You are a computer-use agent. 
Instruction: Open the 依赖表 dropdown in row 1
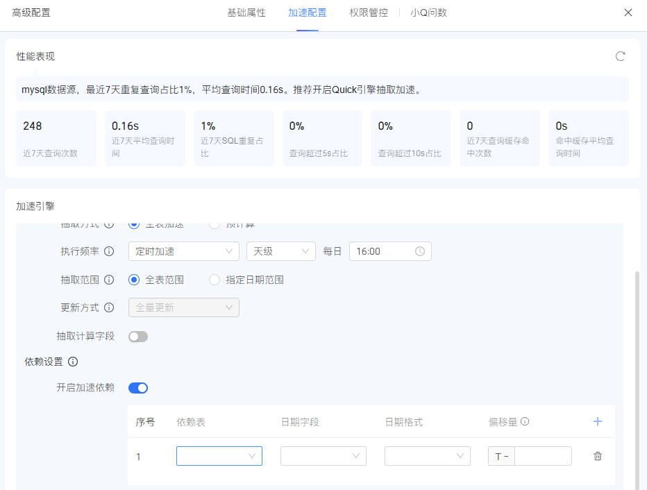point(219,456)
